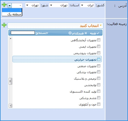Click the list scrollbar thumb
The height and width of the screenshot is (121, 128).
pos(10,81)
